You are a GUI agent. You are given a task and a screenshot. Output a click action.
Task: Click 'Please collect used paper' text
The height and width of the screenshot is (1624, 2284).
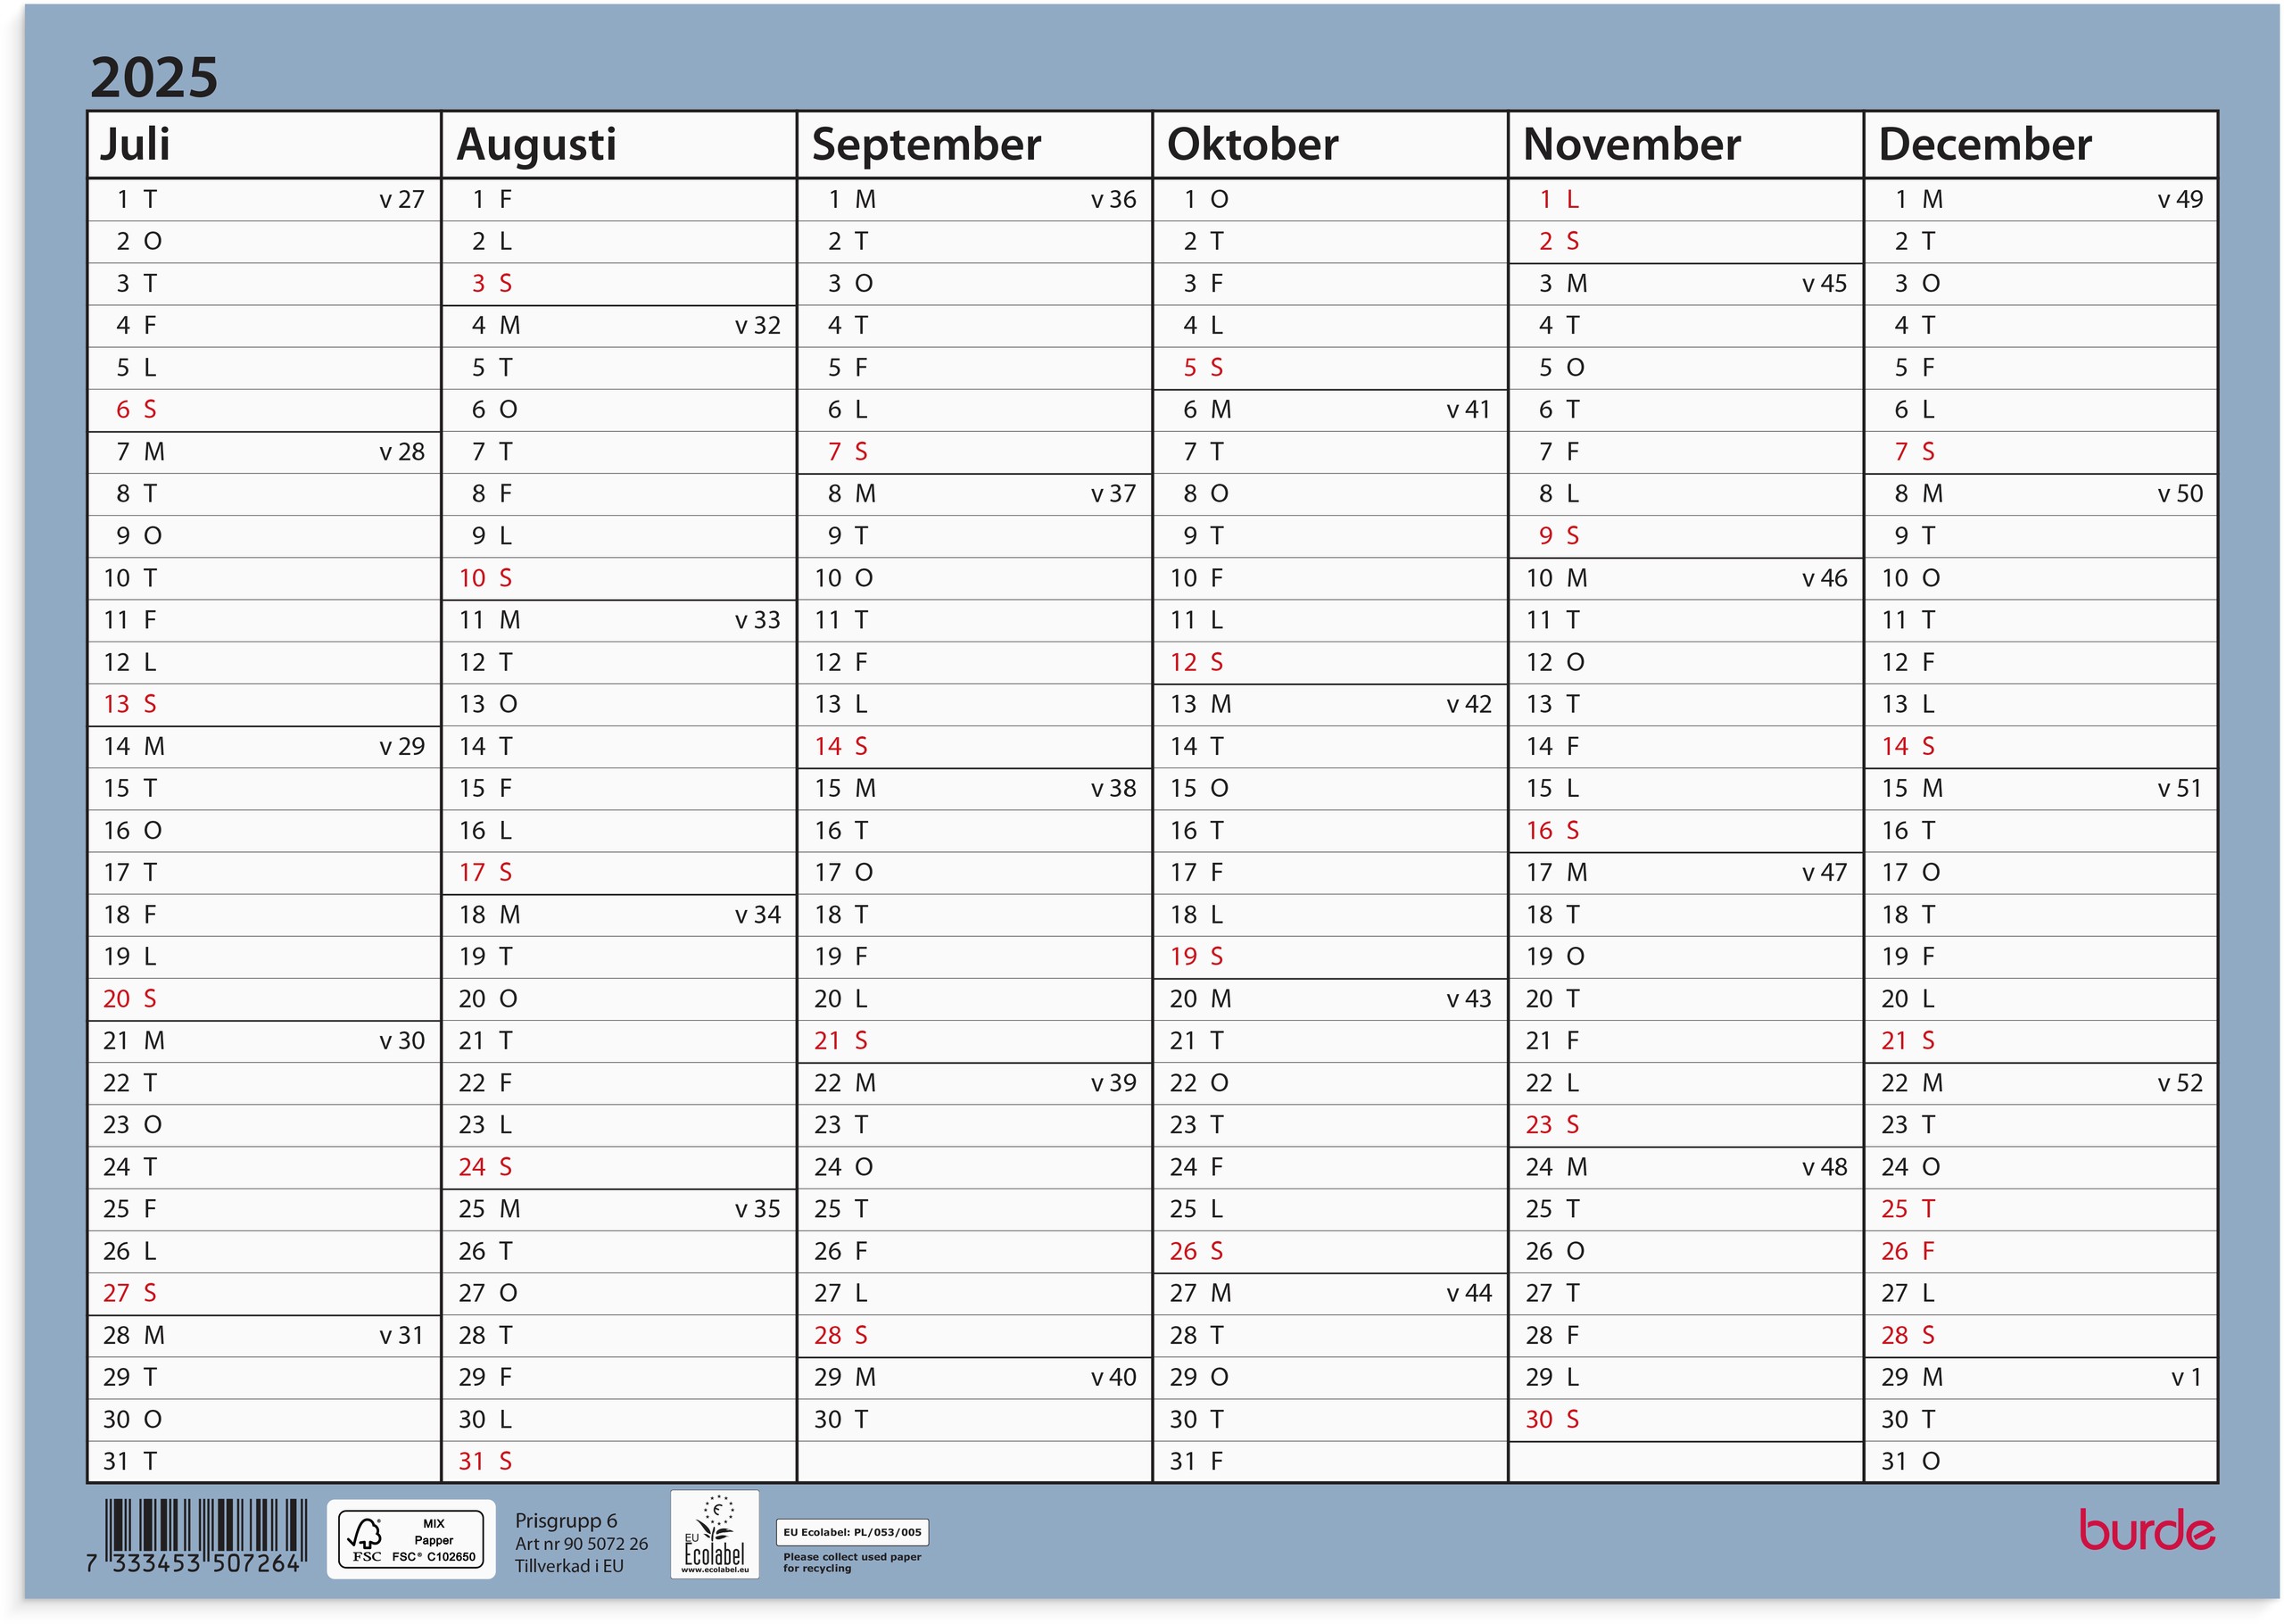[852, 1557]
